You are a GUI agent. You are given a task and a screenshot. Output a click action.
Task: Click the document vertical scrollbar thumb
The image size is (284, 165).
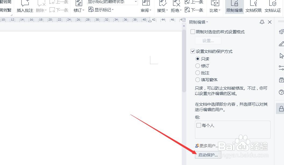coord(184,61)
